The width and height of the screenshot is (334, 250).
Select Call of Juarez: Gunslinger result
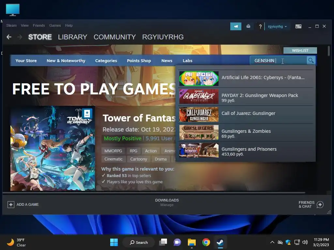click(246, 114)
